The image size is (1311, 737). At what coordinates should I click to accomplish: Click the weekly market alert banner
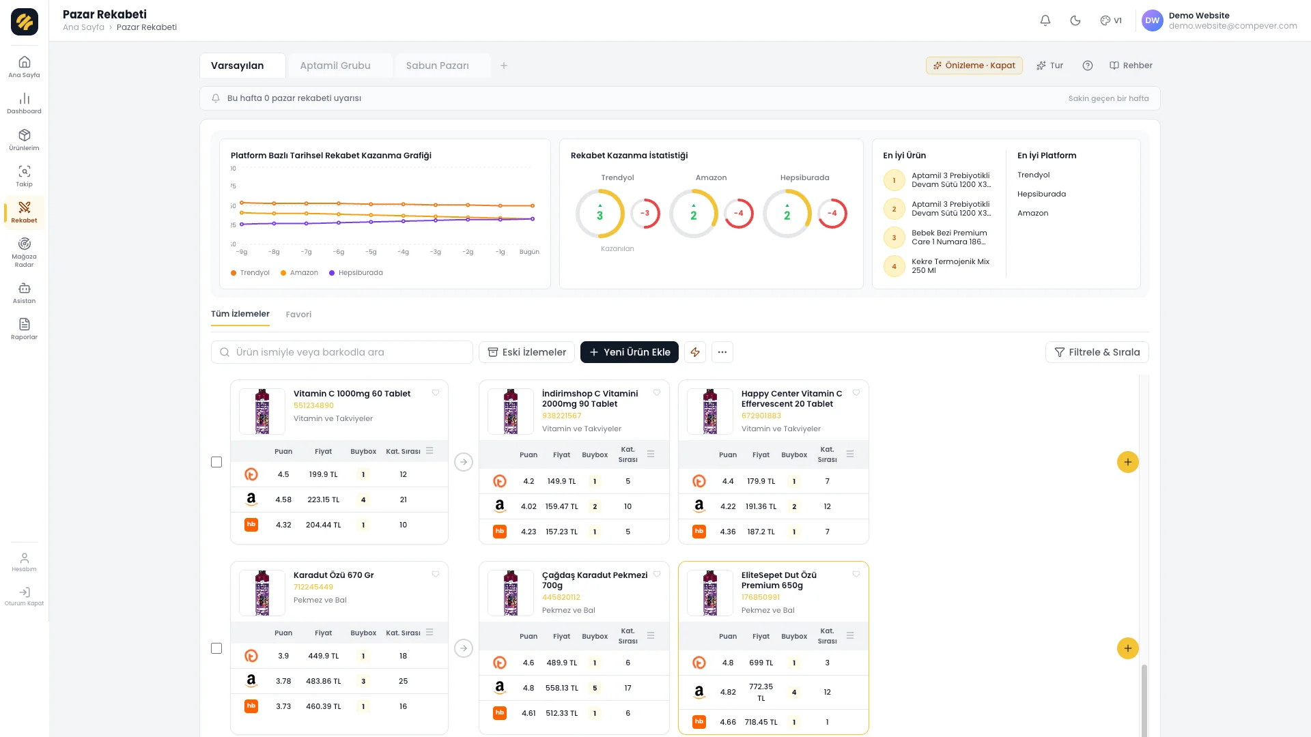(x=680, y=98)
